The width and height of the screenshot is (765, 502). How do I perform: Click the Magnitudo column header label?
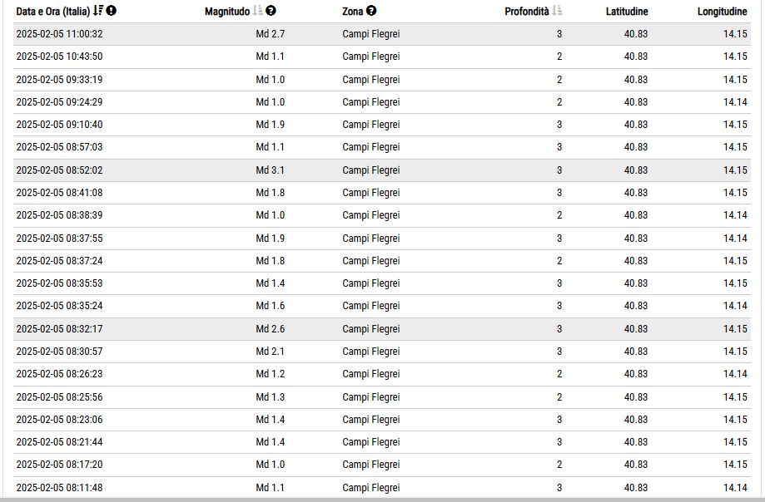[227, 11]
